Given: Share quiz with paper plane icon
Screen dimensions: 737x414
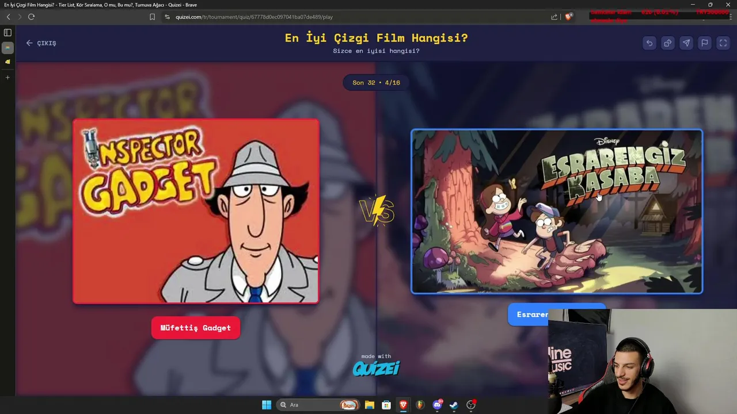Looking at the screenshot, I should (x=686, y=43).
